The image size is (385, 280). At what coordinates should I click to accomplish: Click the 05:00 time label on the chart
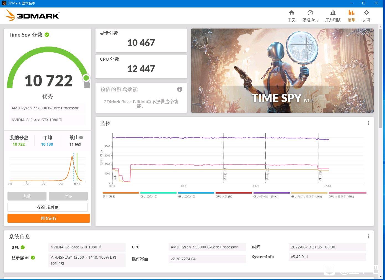click(x=328, y=186)
